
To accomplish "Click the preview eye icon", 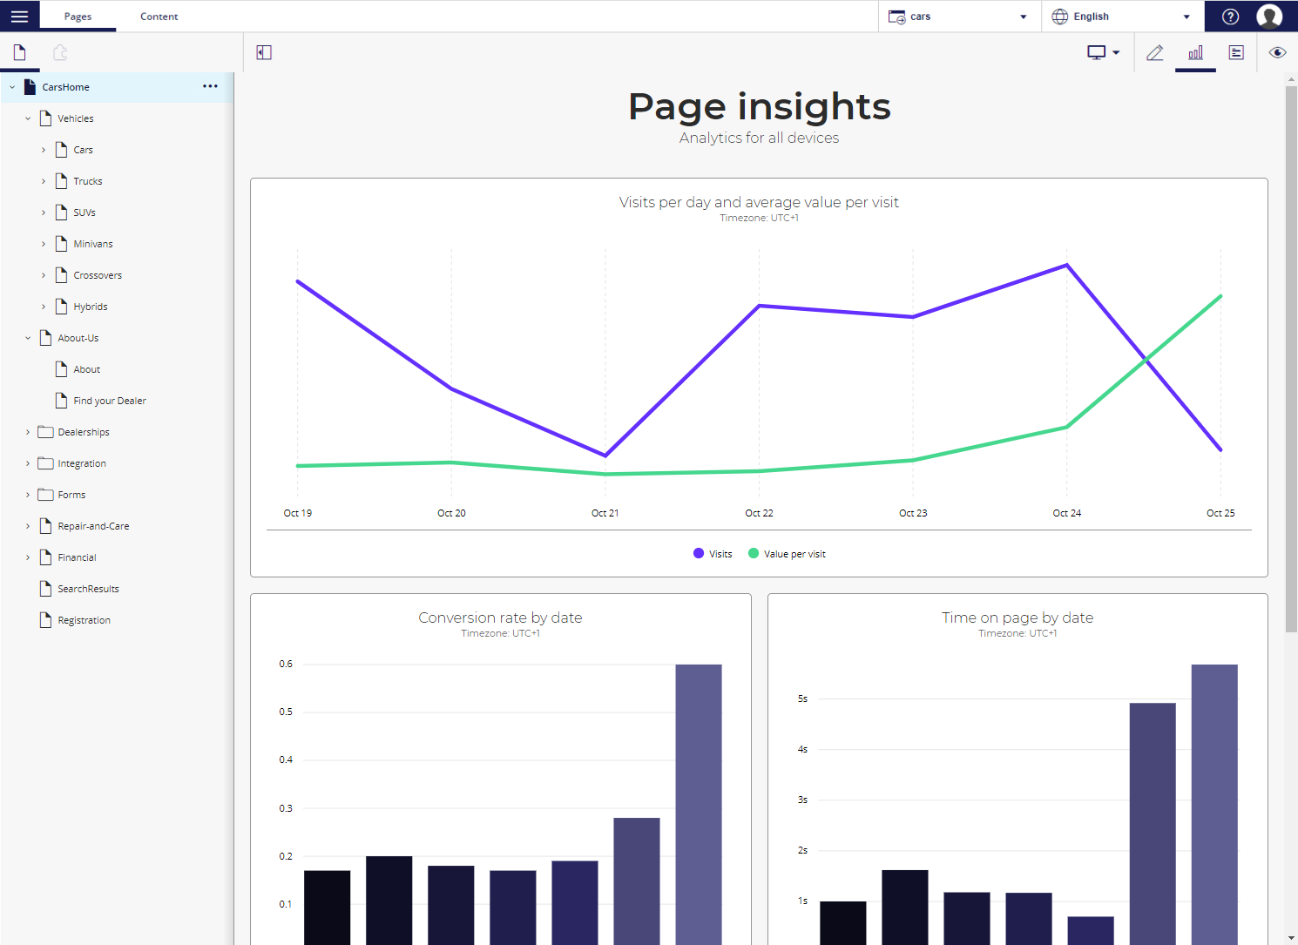I will 1277,52.
